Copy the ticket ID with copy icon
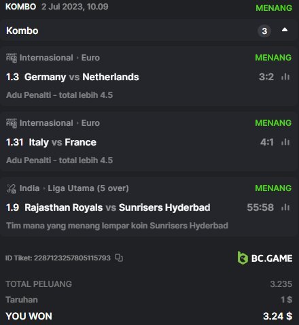299x325 pixels. (119, 258)
